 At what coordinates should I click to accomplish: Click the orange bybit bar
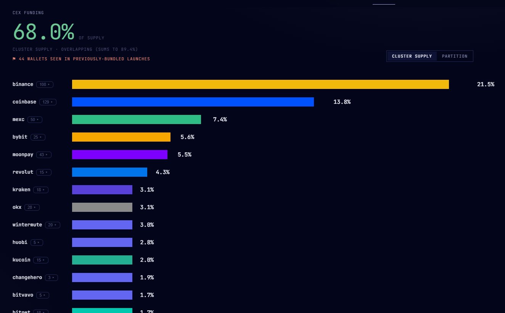pyautogui.click(x=121, y=137)
